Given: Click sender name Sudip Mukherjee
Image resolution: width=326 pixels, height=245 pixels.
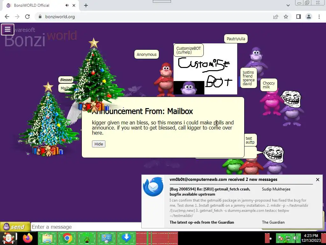Looking at the screenshot, I should (276, 189).
